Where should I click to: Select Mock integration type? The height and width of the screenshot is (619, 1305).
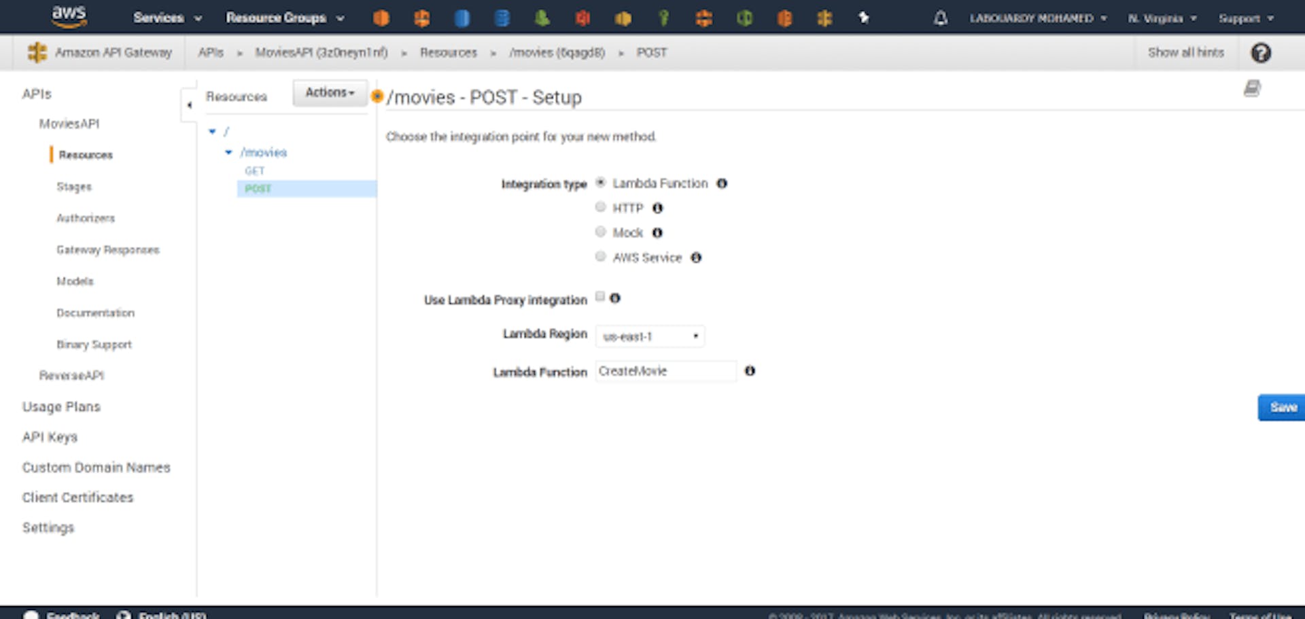[600, 232]
